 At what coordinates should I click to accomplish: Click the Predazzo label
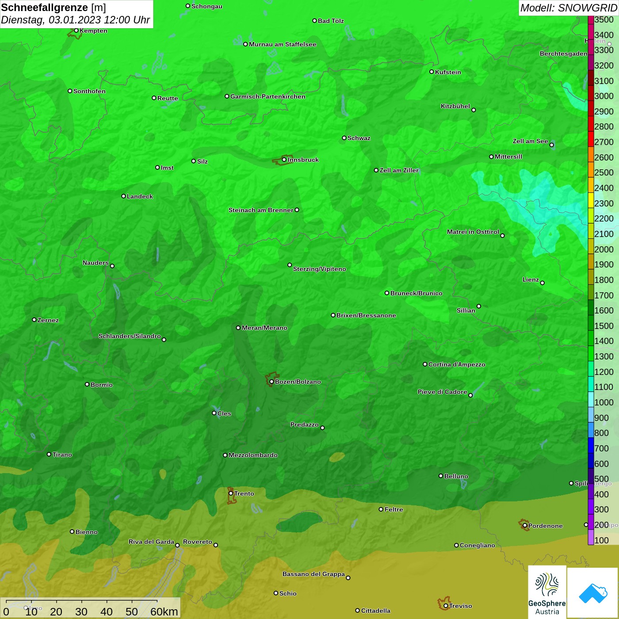pyautogui.click(x=304, y=424)
